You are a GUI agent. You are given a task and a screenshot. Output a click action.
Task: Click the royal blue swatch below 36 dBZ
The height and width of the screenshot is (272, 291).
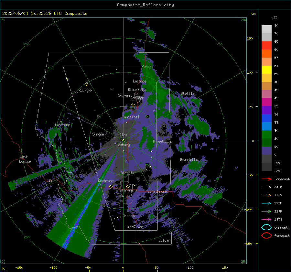266,118
